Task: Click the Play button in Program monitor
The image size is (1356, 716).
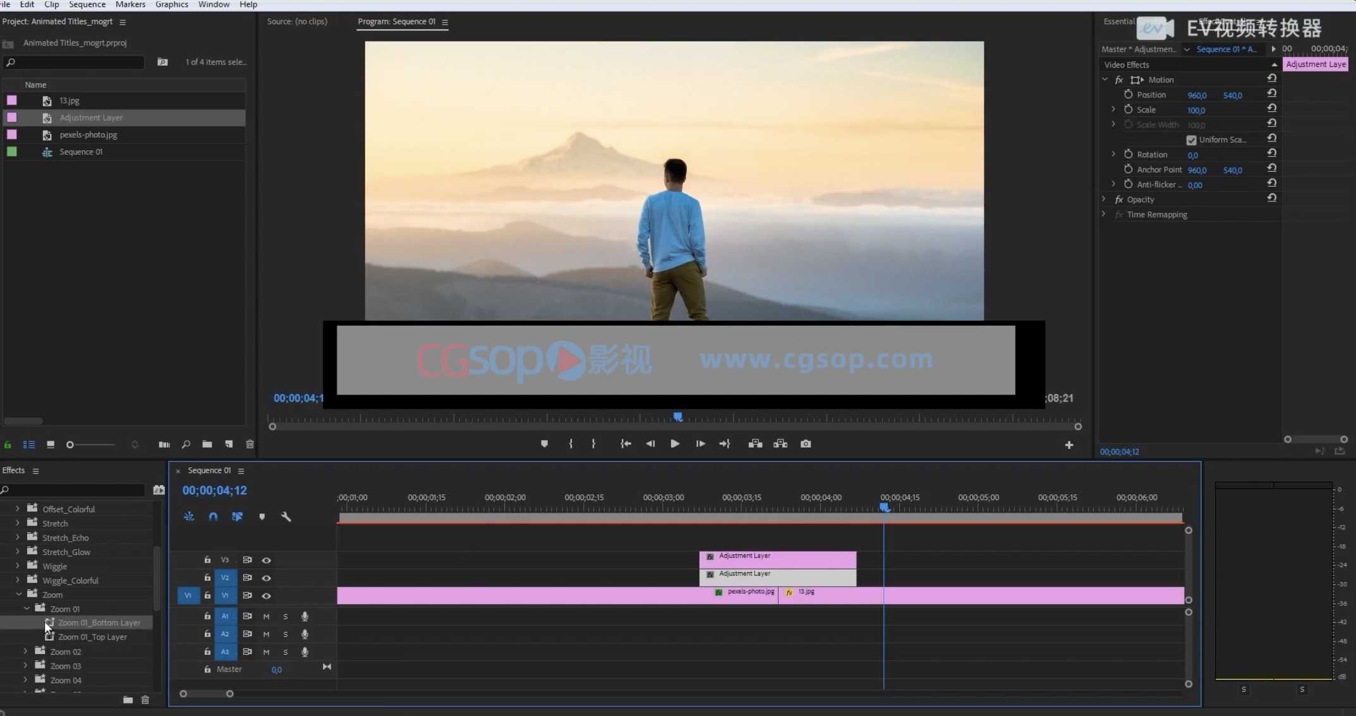Action: (x=675, y=444)
